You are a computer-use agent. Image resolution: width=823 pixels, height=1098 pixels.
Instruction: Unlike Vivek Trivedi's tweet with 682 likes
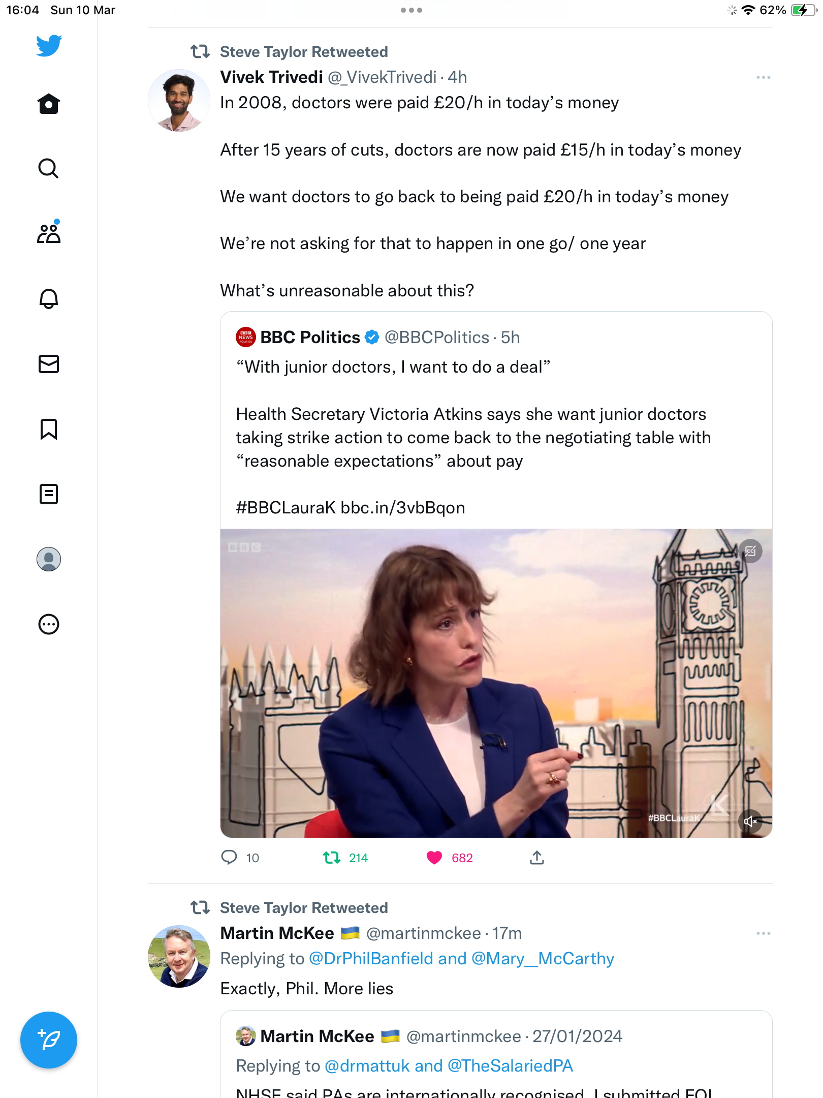434,858
